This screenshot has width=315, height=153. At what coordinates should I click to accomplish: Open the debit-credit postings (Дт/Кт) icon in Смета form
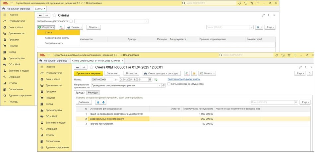[187, 73]
